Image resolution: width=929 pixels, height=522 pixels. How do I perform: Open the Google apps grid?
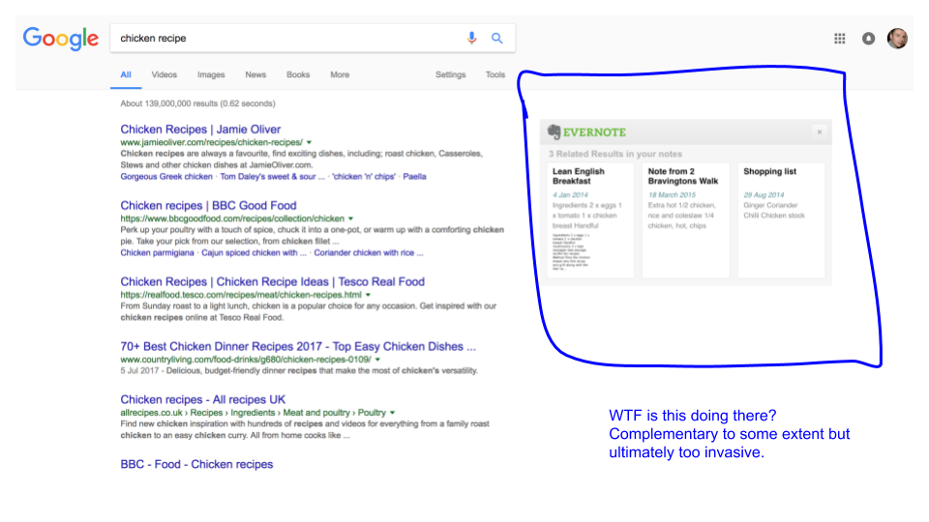click(840, 39)
